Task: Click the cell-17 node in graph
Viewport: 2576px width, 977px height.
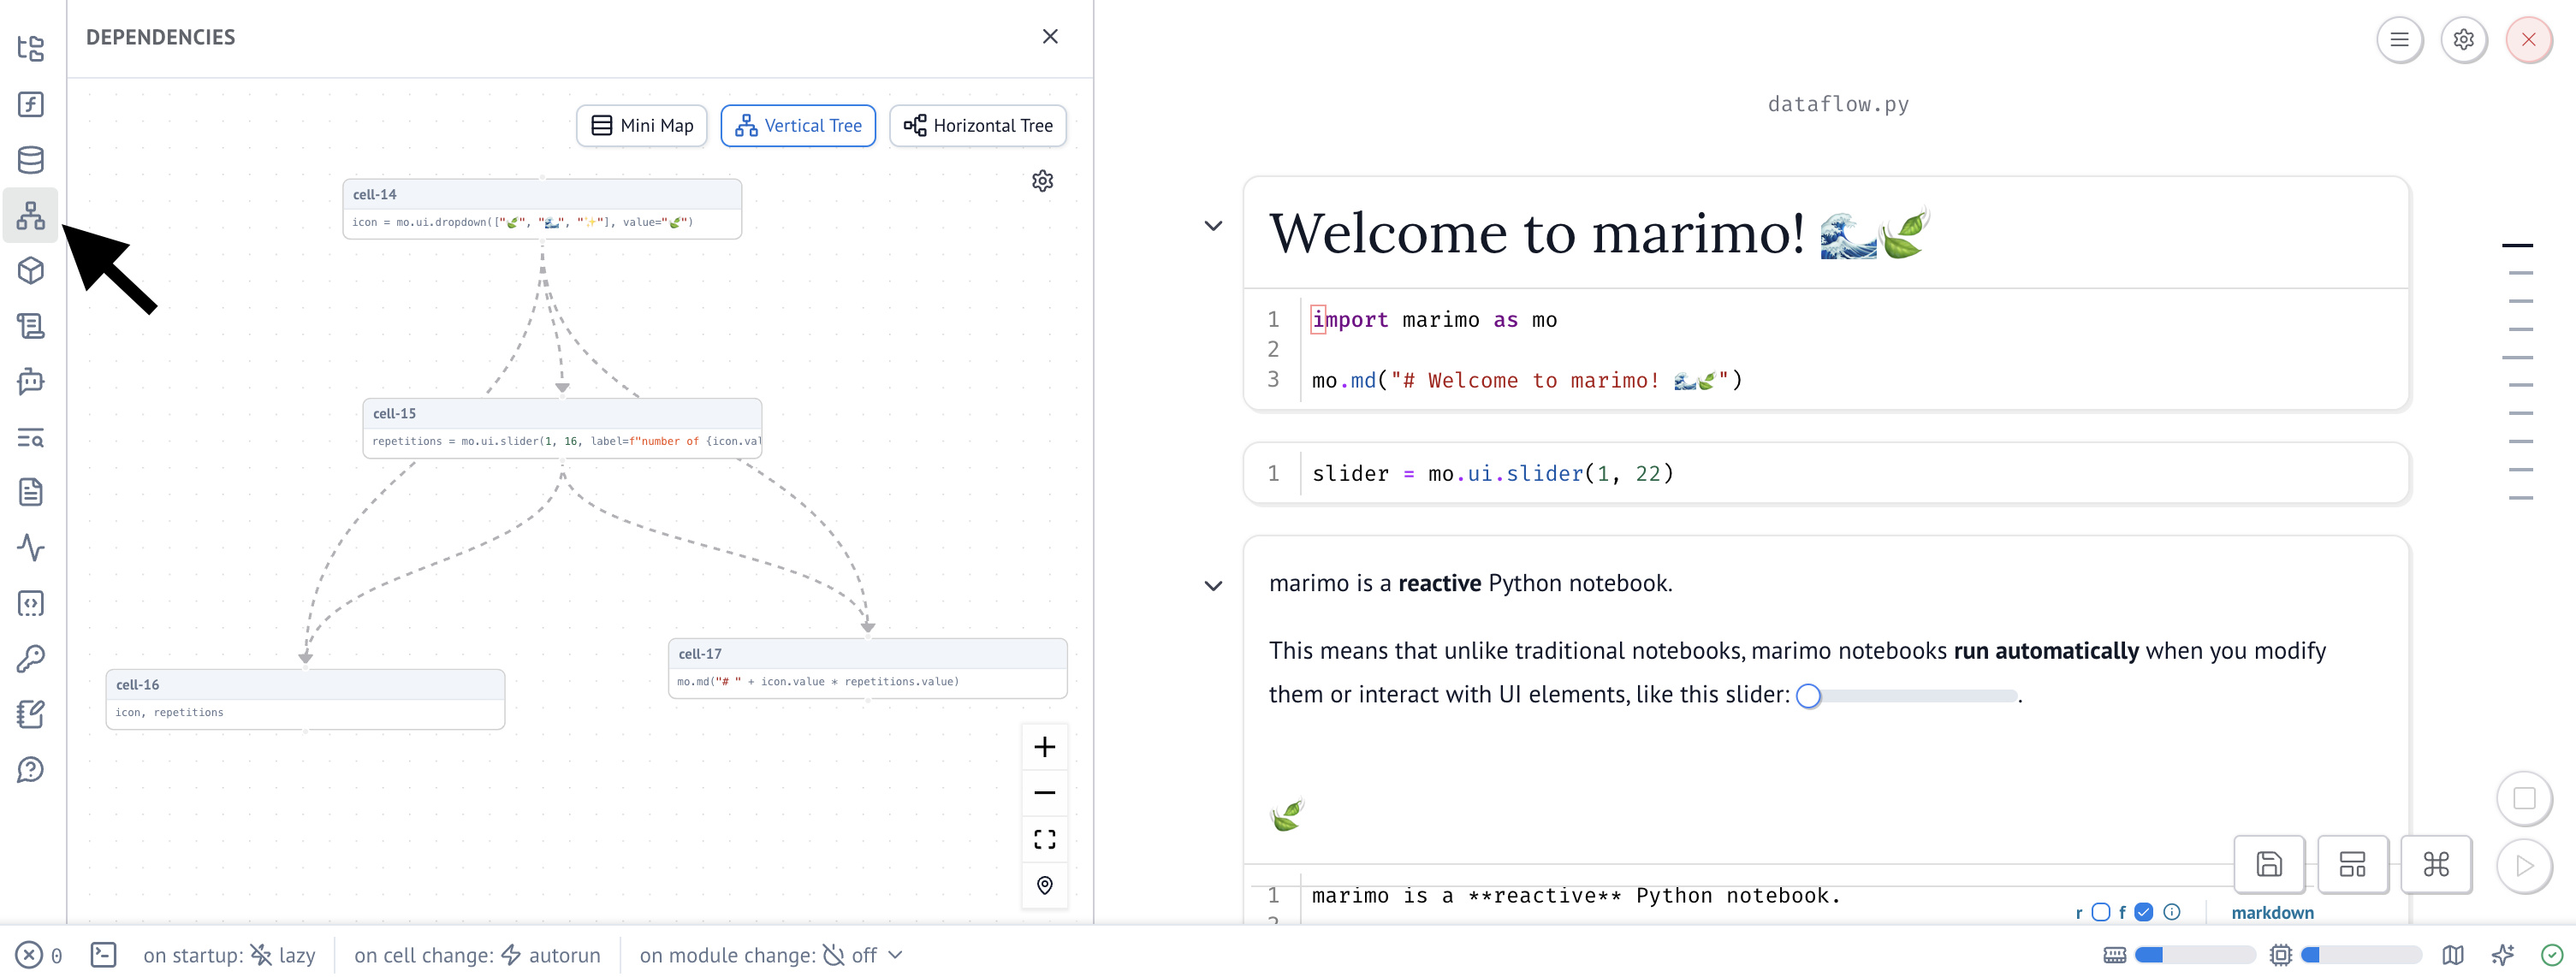Action: [866, 667]
